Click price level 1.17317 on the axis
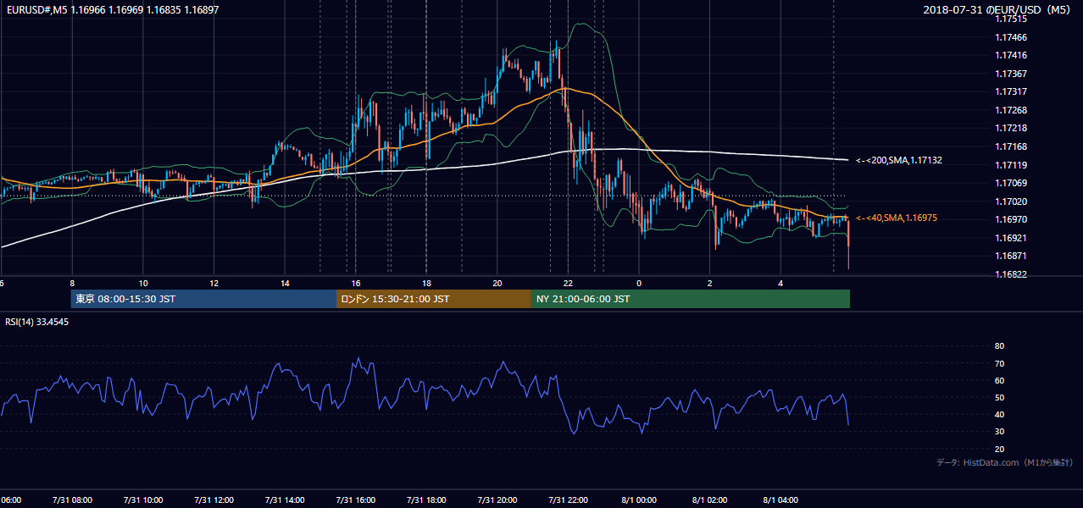Screen dimensions: 1083x508 tap(1011, 91)
